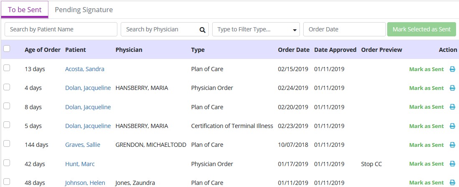Print the Physician Order dated 02/24/2019
Screen dimensions: 459x187
(x=452, y=88)
